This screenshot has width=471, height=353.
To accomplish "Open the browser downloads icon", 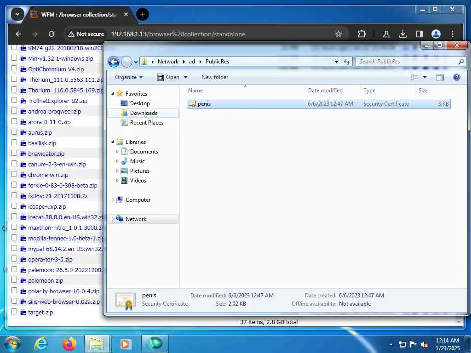I will tap(403, 34).
